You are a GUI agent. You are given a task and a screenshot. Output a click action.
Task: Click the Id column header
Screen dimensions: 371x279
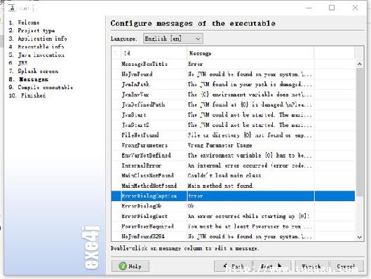tap(154, 53)
